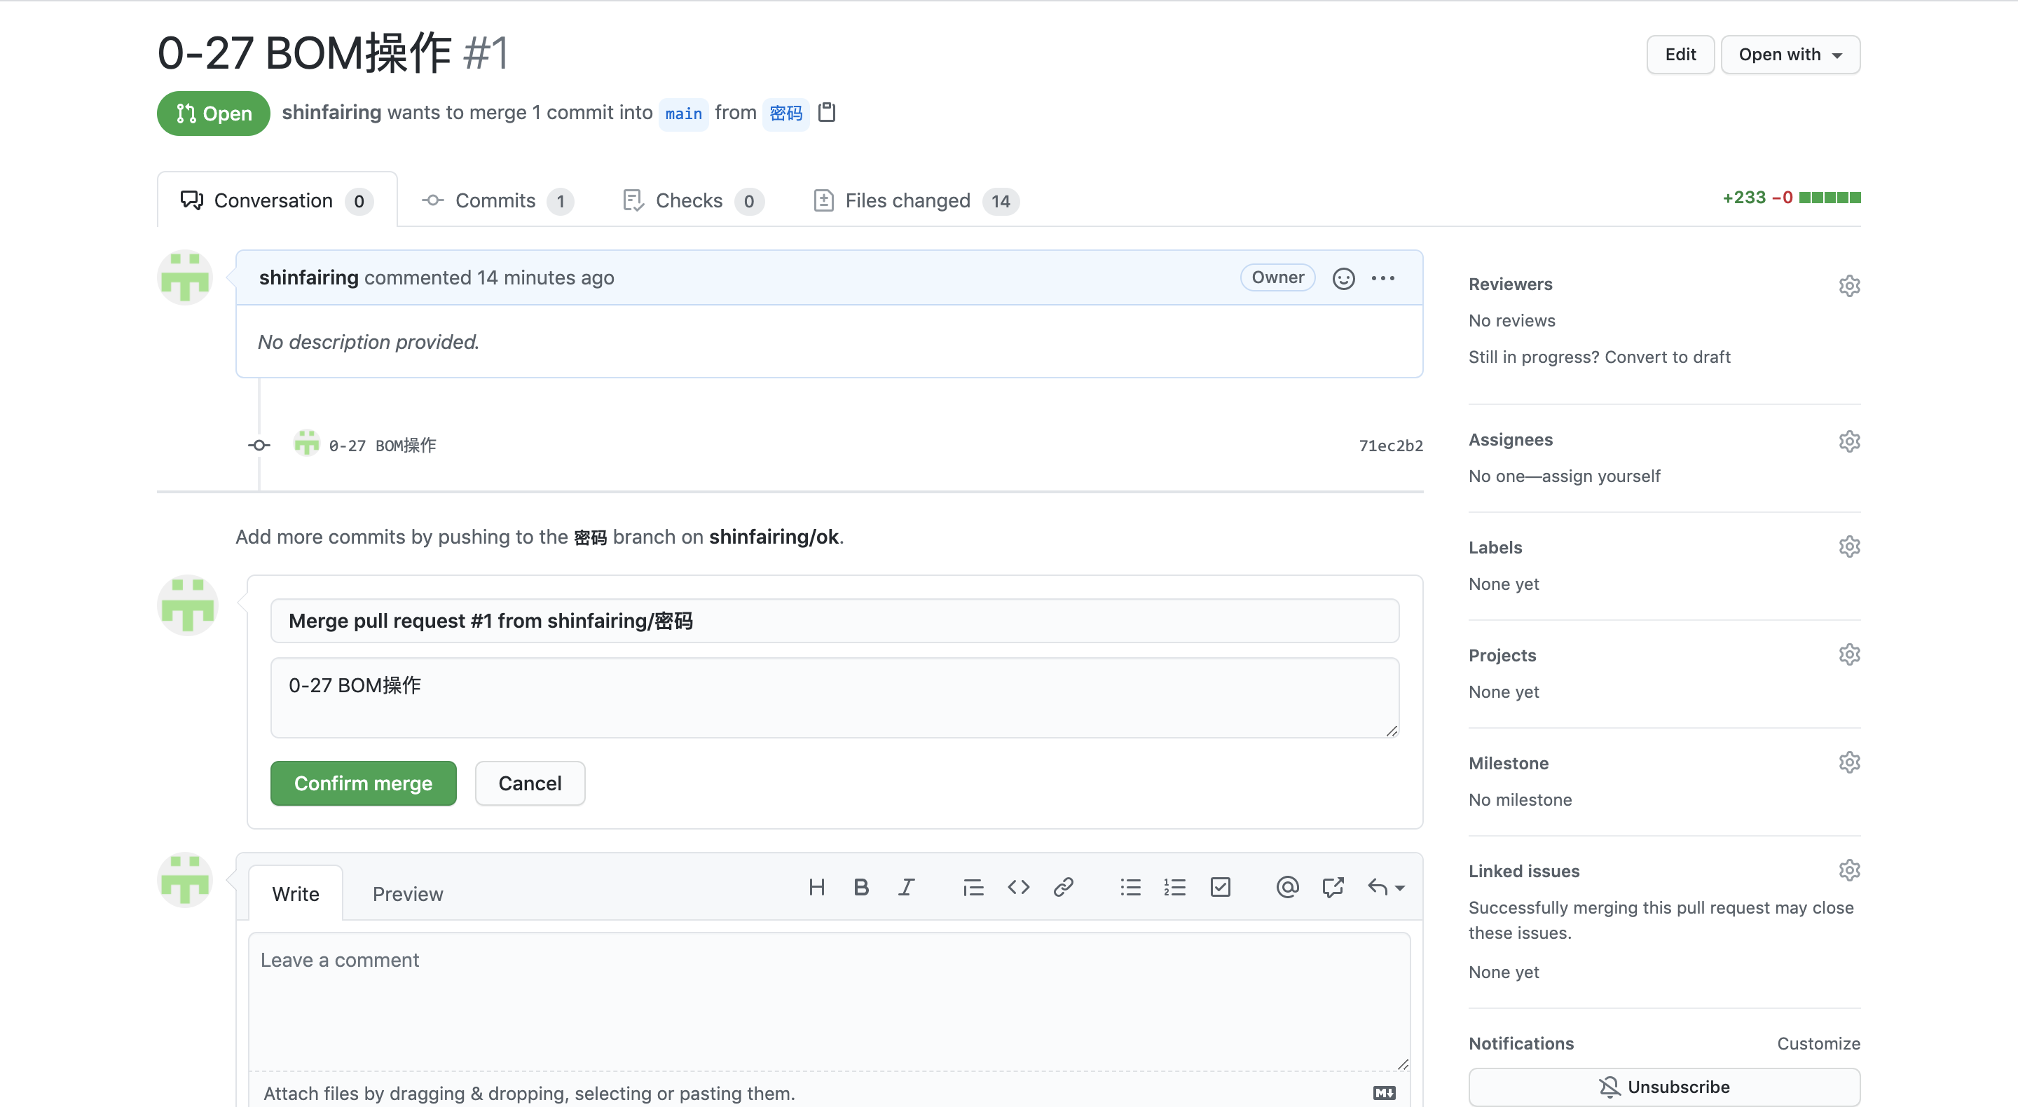Image resolution: width=2018 pixels, height=1107 pixels.
Task: Mention a user with the @ icon
Action: [x=1287, y=887]
